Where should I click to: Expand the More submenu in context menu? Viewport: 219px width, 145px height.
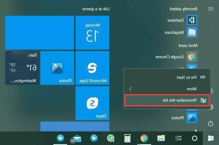[166, 89]
